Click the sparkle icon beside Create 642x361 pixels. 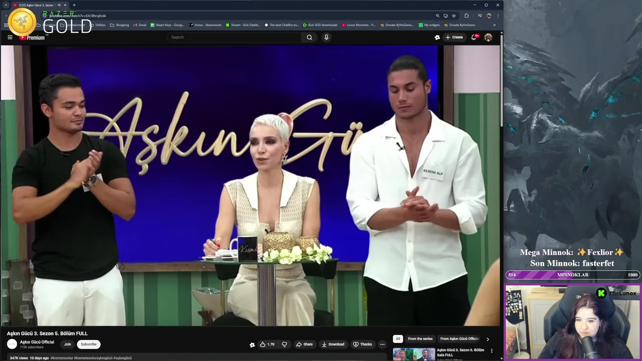437,37
